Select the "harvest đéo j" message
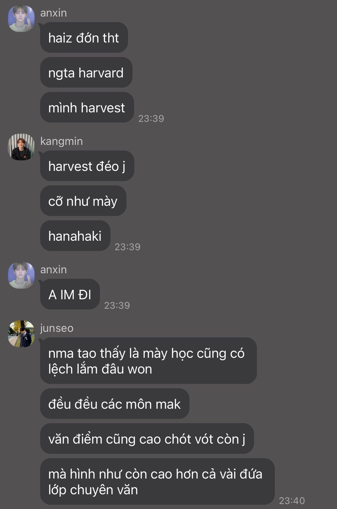Screen dimensions: 337x509 pos(87,166)
